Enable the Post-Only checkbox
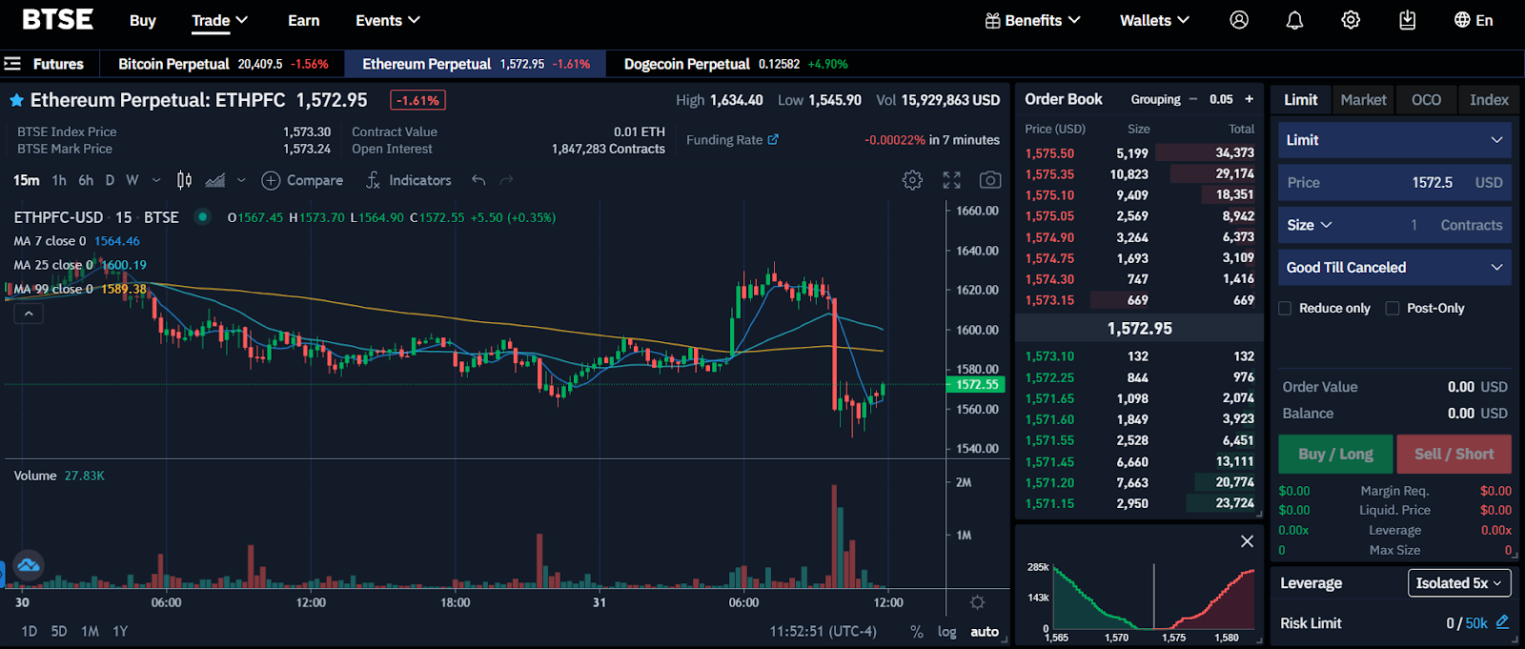 click(x=1393, y=308)
